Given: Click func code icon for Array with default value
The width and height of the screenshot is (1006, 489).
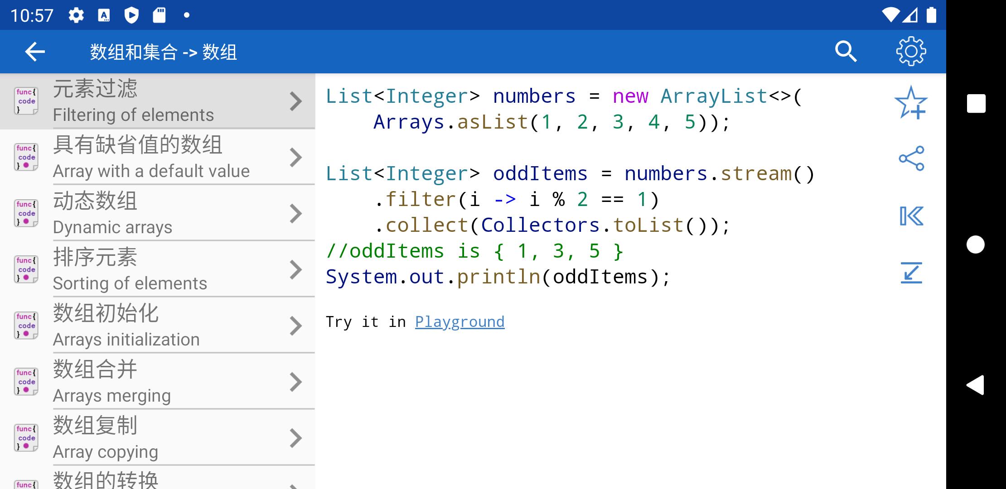Looking at the screenshot, I should [x=26, y=157].
